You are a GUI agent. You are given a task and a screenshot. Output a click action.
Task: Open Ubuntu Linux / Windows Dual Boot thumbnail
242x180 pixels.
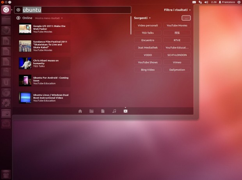25,98
